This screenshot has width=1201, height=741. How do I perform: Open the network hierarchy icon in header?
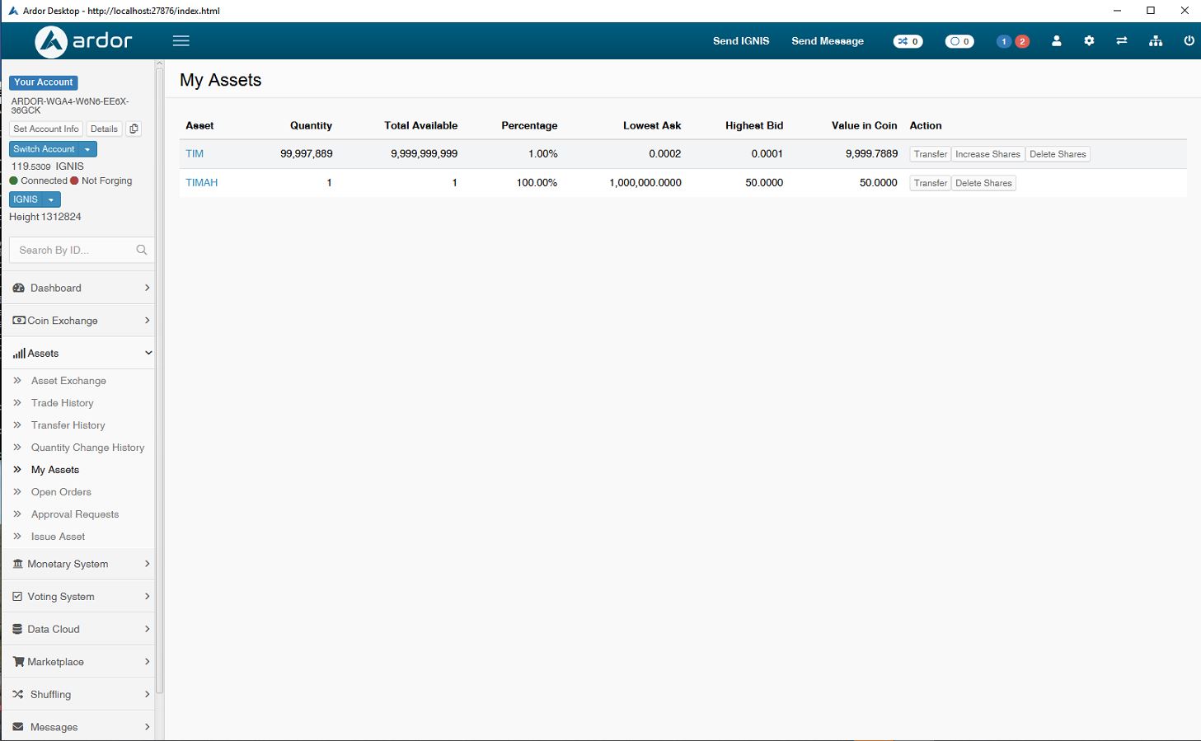click(1156, 41)
